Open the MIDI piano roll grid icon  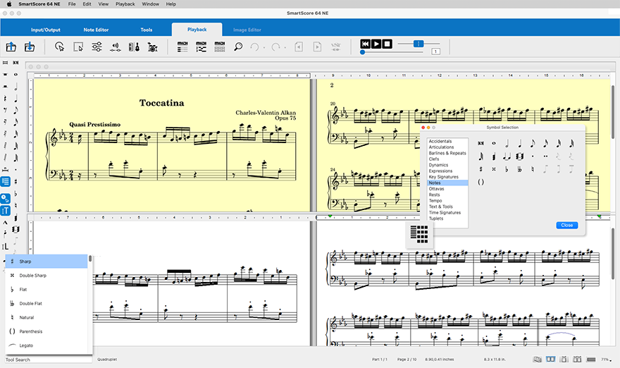219,47
